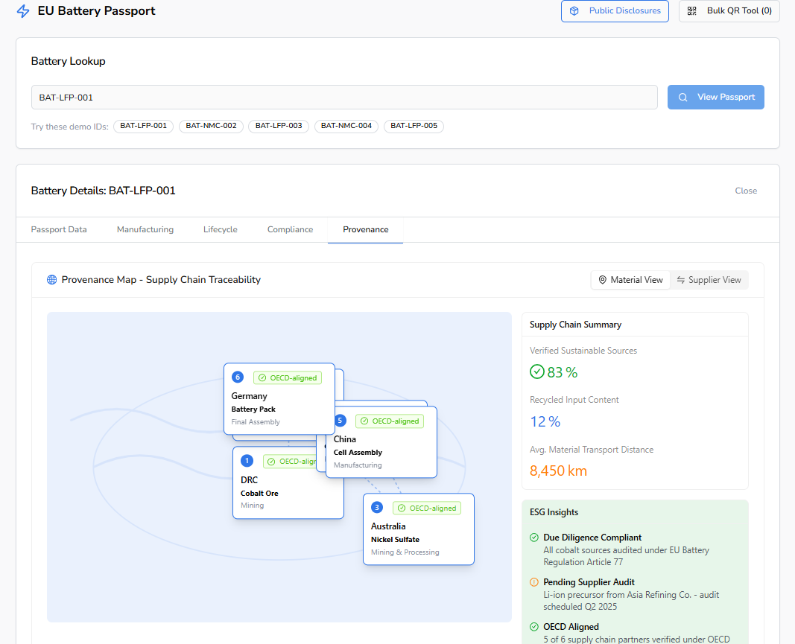Click the number 1 badge on DRC card

[x=247, y=461]
